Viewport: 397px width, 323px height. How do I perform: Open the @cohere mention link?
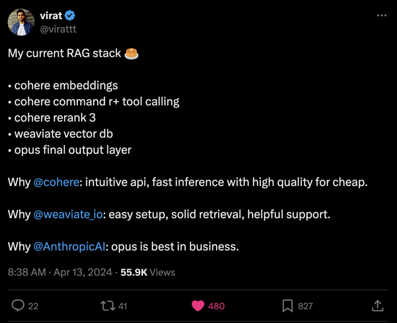tap(56, 182)
